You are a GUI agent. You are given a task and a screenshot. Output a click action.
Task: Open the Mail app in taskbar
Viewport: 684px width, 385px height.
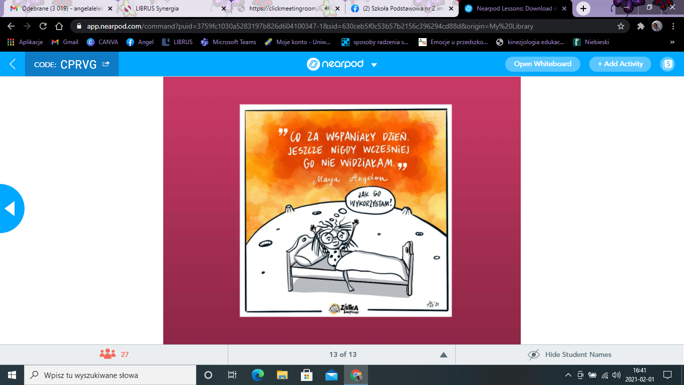point(331,375)
